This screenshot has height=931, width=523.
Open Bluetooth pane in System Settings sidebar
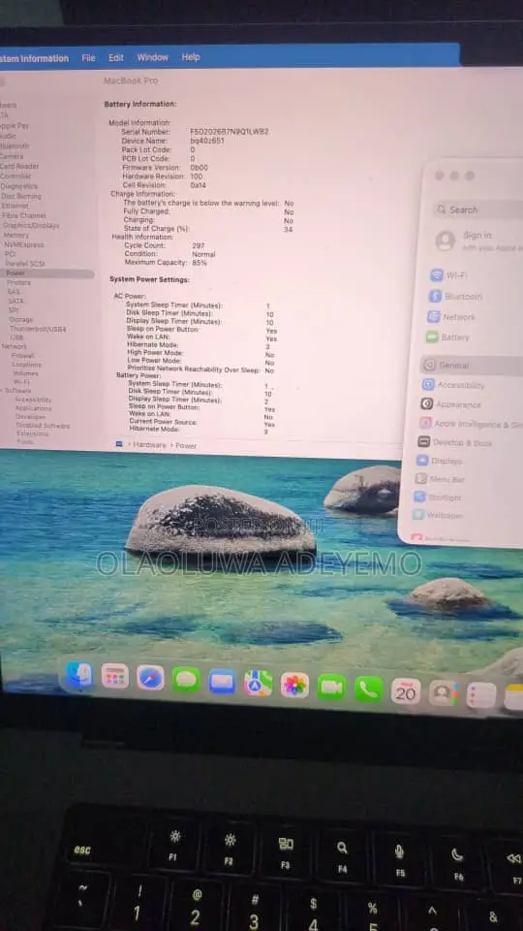456,297
